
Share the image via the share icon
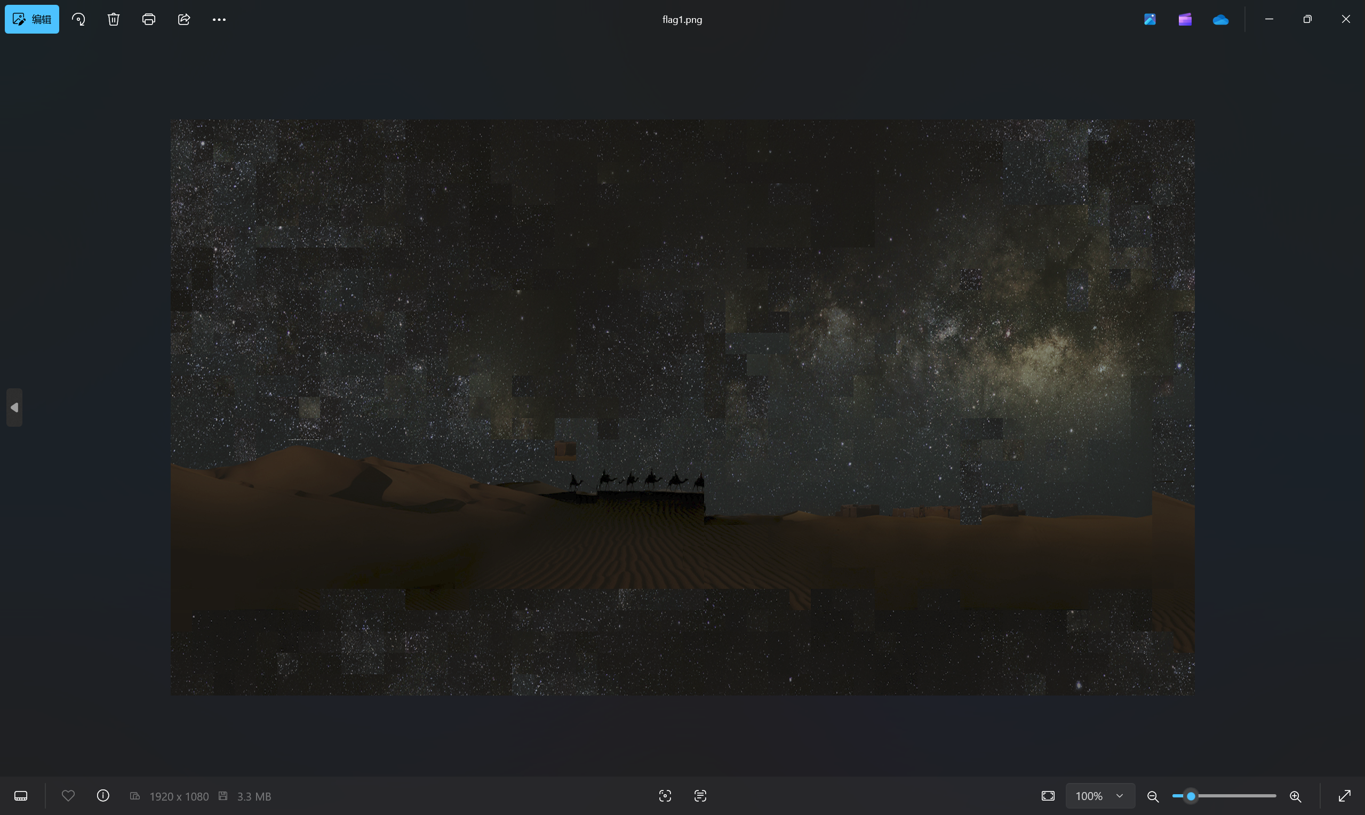(x=184, y=19)
